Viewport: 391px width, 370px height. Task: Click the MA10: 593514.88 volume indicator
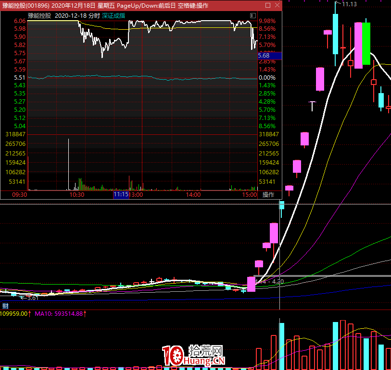pos(59,314)
